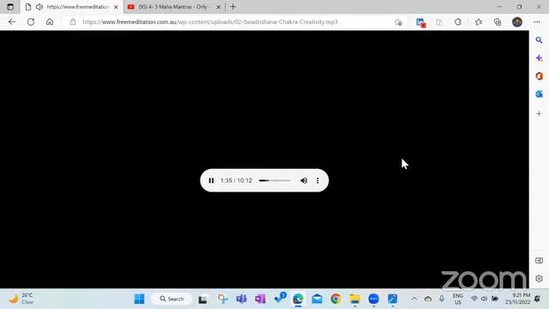The height and width of the screenshot is (309, 549).
Task: Open the Settings and more menu
Action: (x=537, y=22)
